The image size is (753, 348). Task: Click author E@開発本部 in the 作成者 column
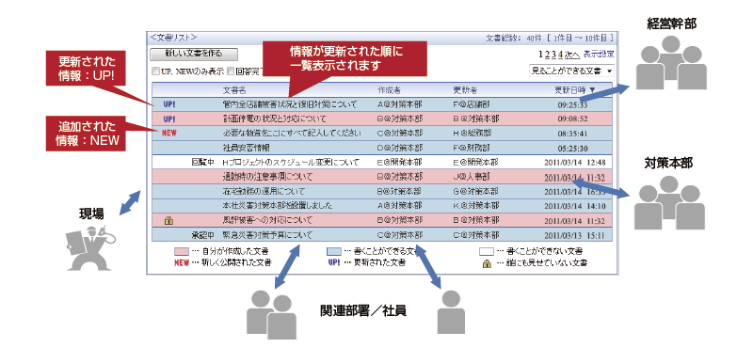pos(400,163)
